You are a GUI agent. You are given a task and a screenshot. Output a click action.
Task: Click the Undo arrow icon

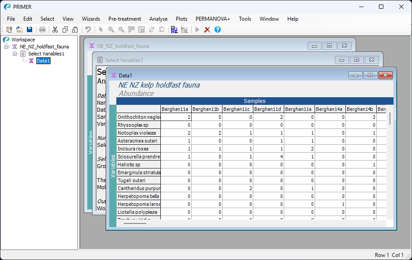click(x=88, y=29)
